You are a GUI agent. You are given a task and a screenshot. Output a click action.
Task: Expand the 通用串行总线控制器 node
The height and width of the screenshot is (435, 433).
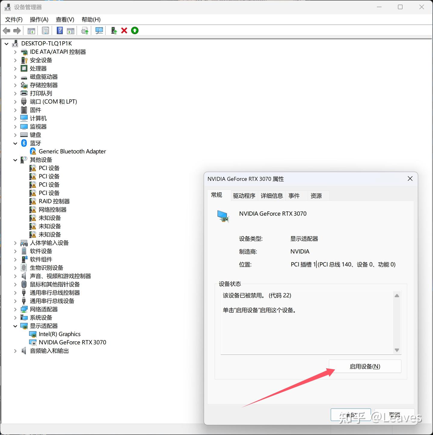pos(15,293)
